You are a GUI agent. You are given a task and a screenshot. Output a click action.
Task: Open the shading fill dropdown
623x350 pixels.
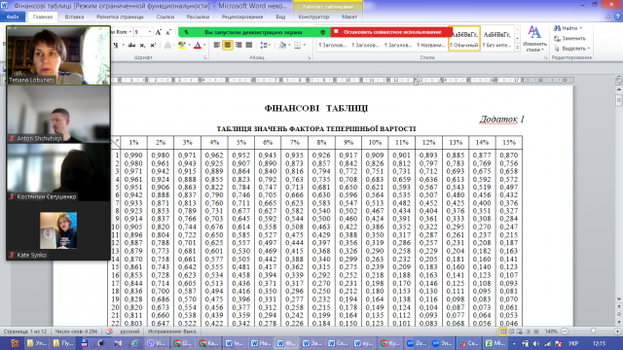click(x=289, y=46)
